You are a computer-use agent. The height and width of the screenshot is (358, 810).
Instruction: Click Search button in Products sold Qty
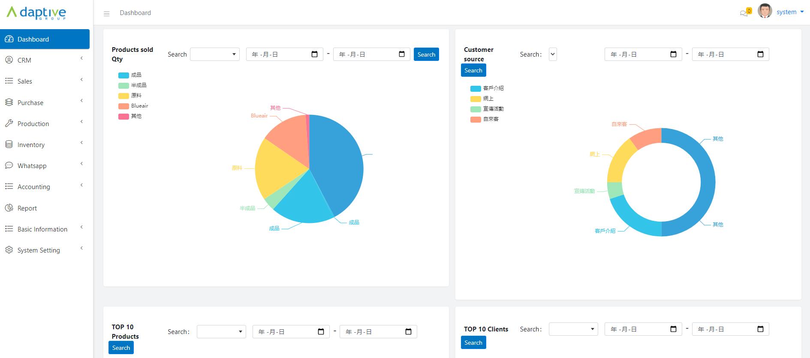tap(426, 54)
